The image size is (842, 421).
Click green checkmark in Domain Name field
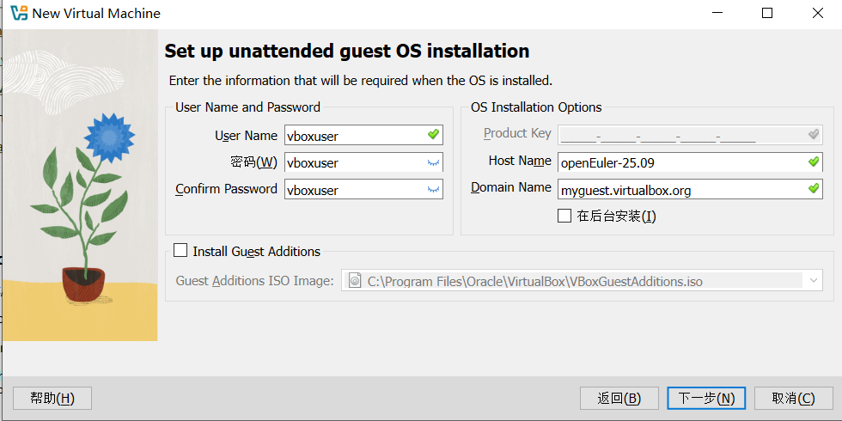[814, 189]
